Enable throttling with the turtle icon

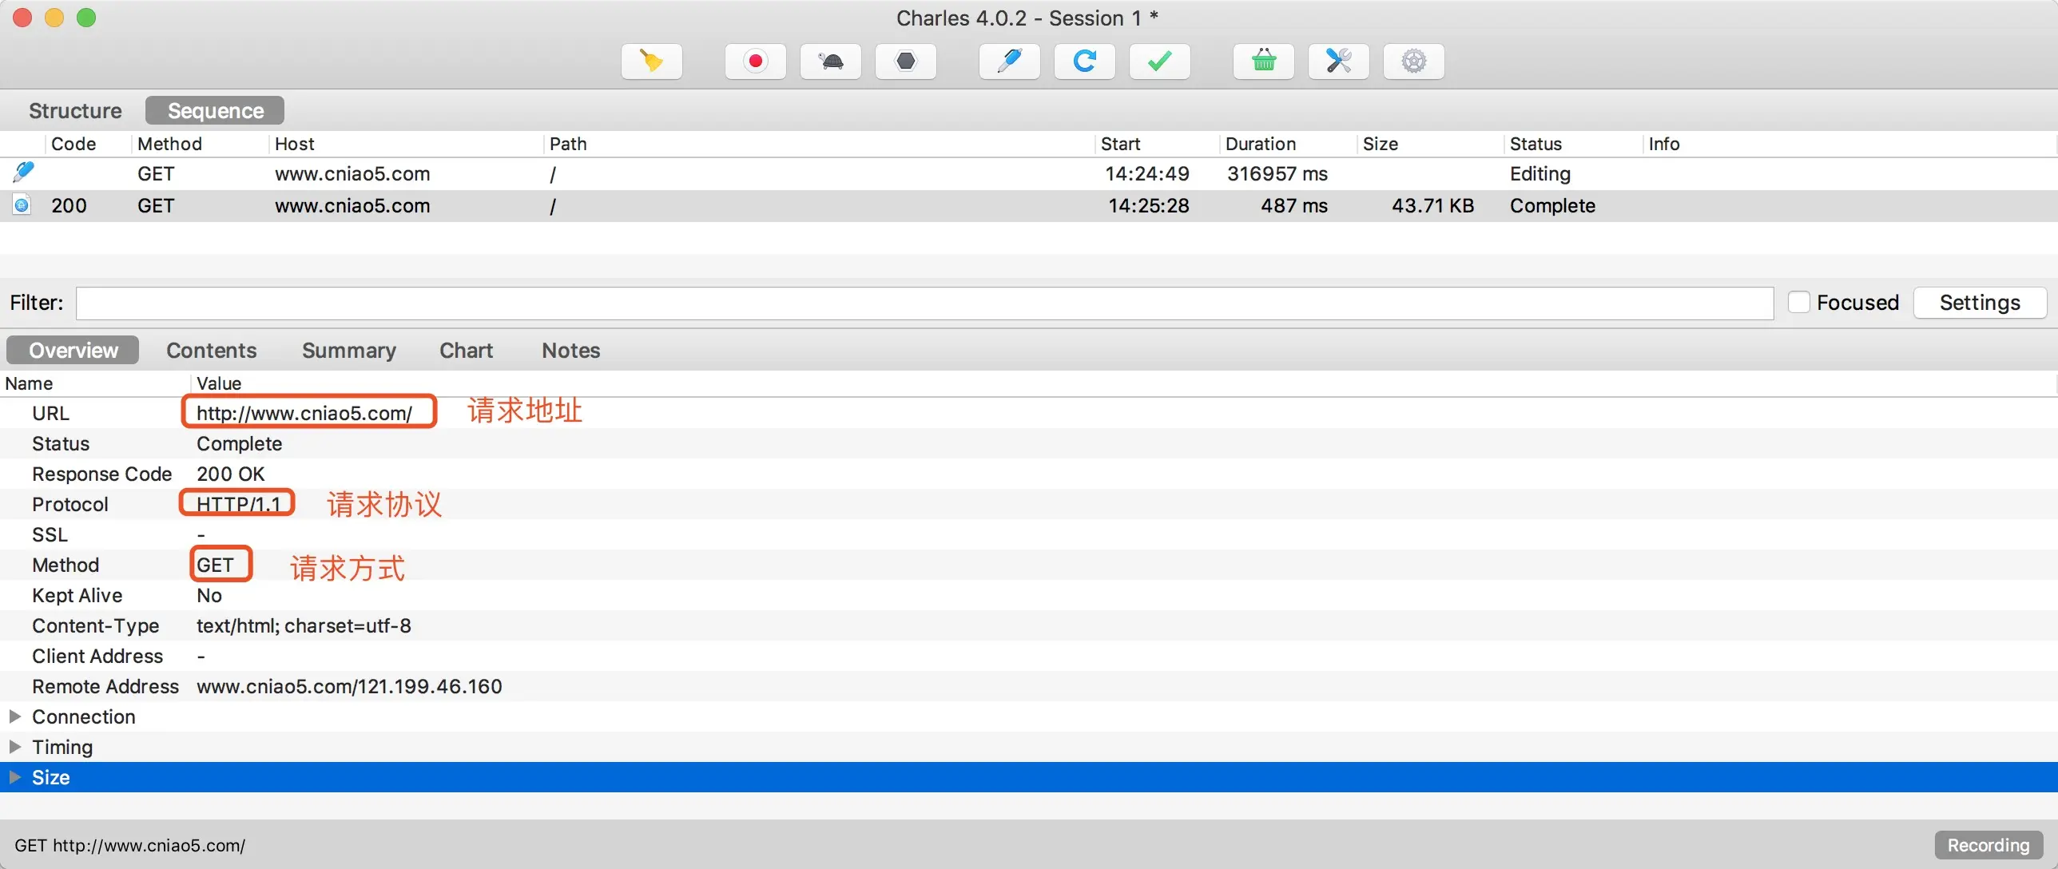click(830, 62)
